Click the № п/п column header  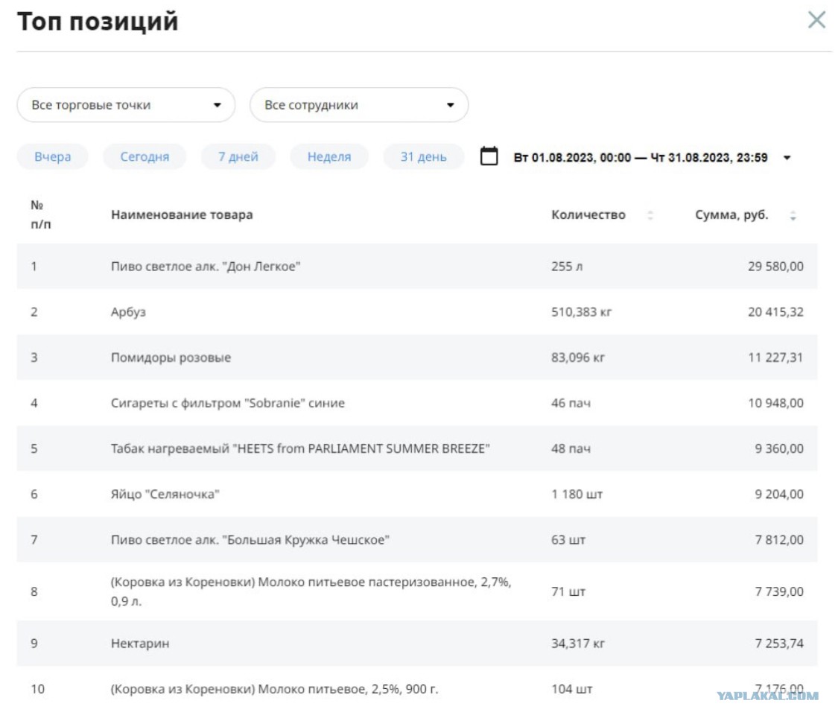(41, 215)
